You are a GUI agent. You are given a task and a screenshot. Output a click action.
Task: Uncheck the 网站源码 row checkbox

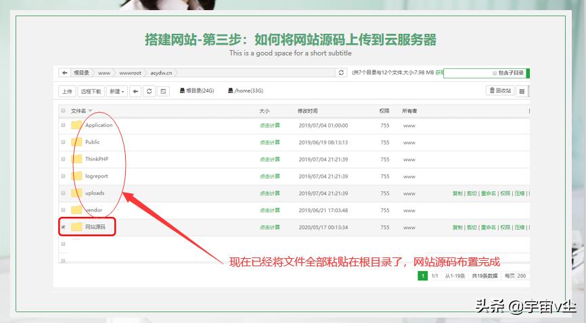pyautogui.click(x=63, y=226)
